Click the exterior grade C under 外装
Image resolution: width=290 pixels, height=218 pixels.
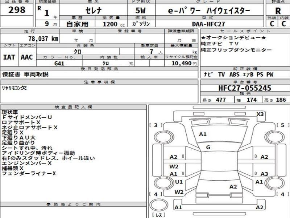pos(272,24)
